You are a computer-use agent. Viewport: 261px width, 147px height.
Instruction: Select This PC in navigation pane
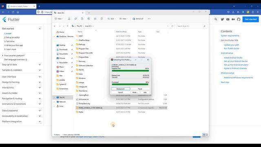[x=63, y=97]
